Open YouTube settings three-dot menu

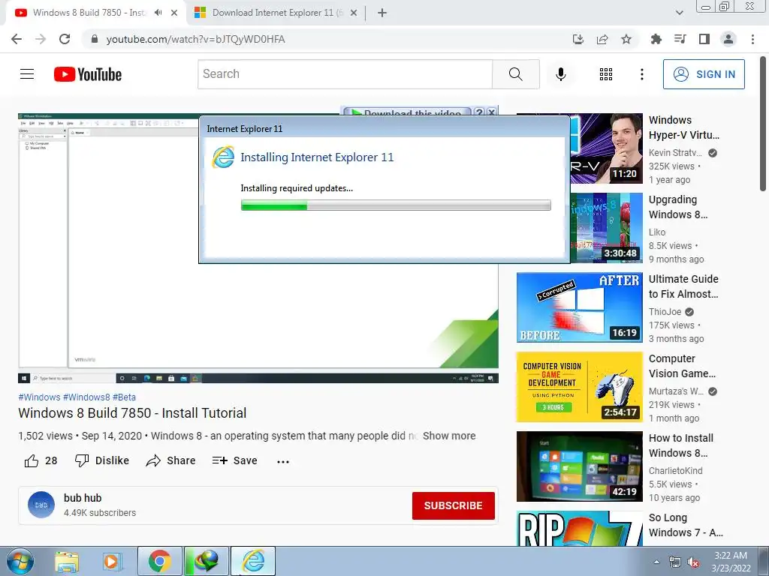pyautogui.click(x=641, y=74)
